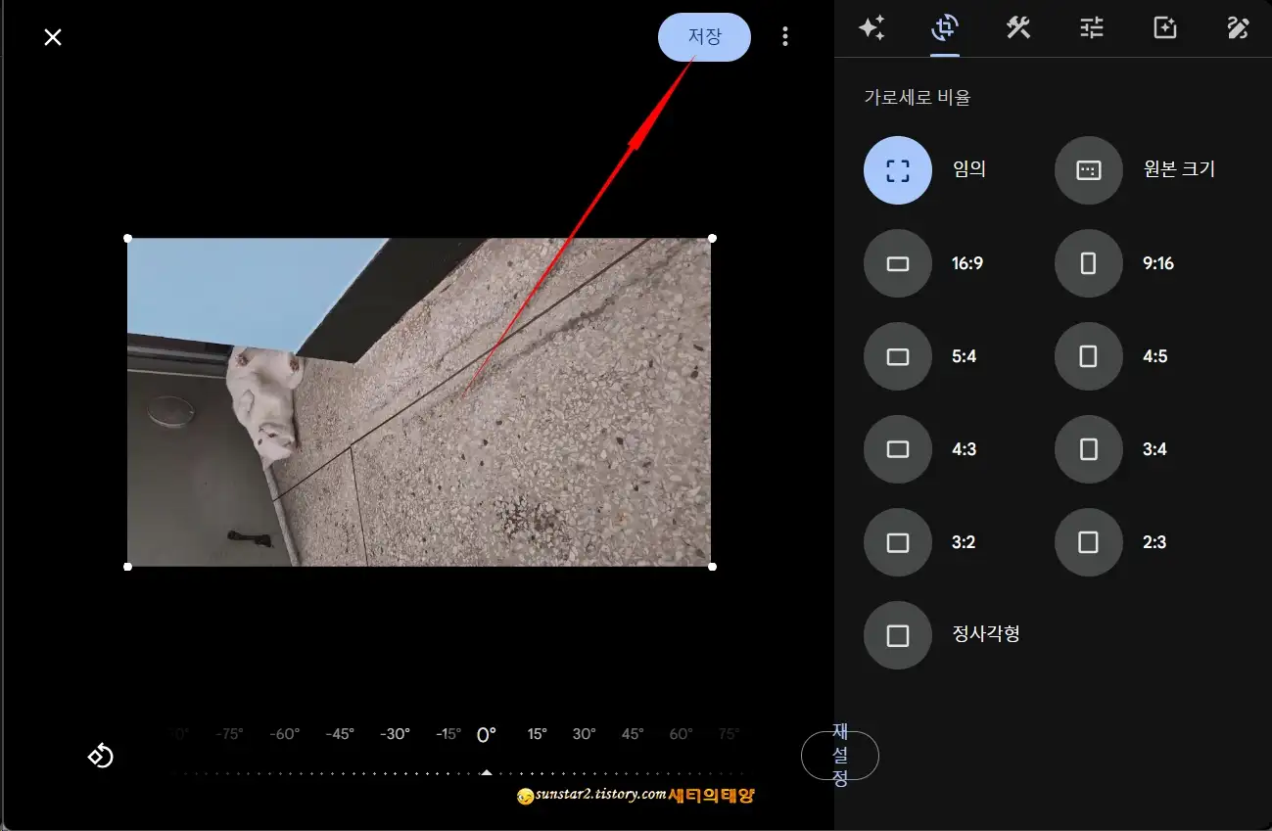The image size is (1272, 831).
Task: Click the 45° mark on rotation slider
Action: click(x=633, y=734)
